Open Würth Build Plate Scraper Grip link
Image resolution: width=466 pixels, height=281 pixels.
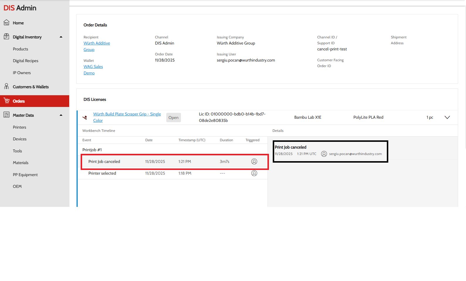(x=127, y=114)
